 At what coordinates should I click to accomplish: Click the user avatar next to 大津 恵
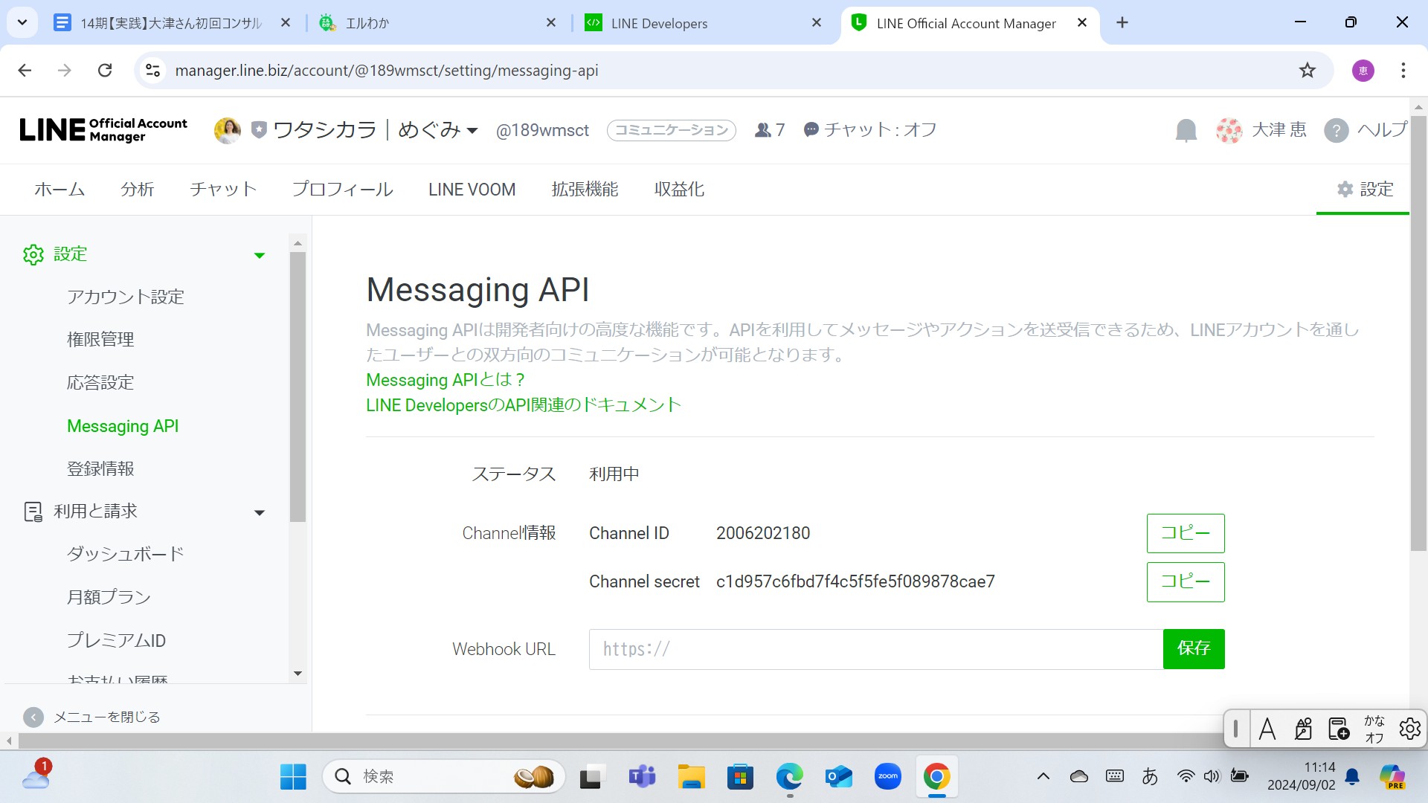[x=1229, y=130]
